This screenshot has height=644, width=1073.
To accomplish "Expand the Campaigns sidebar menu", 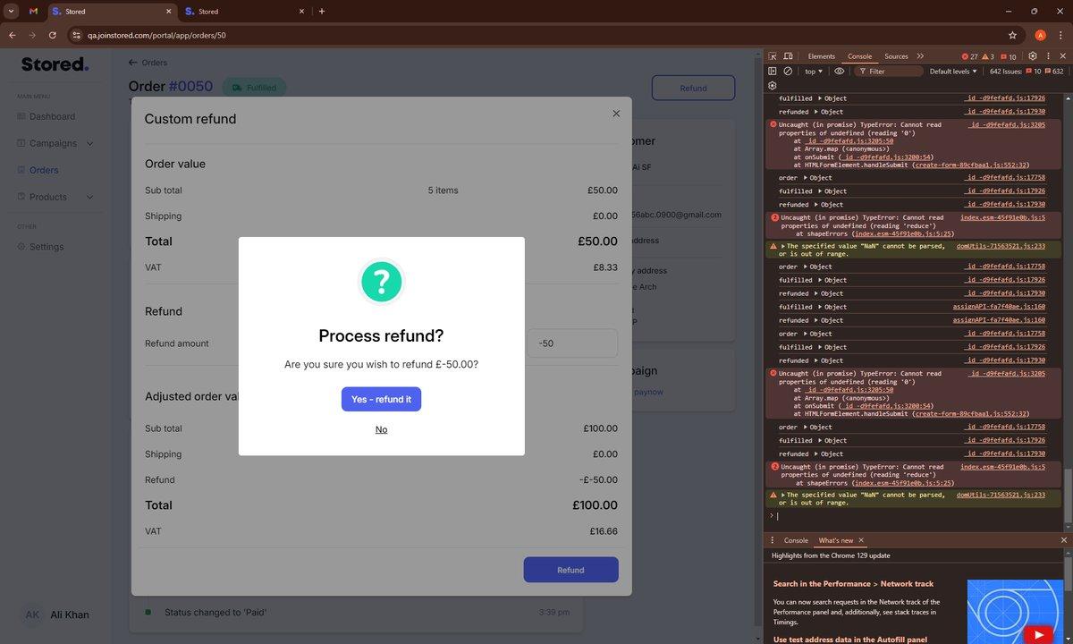I will [55, 143].
